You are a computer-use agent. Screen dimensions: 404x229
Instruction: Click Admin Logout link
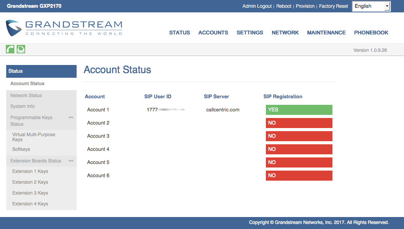pyautogui.click(x=257, y=6)
